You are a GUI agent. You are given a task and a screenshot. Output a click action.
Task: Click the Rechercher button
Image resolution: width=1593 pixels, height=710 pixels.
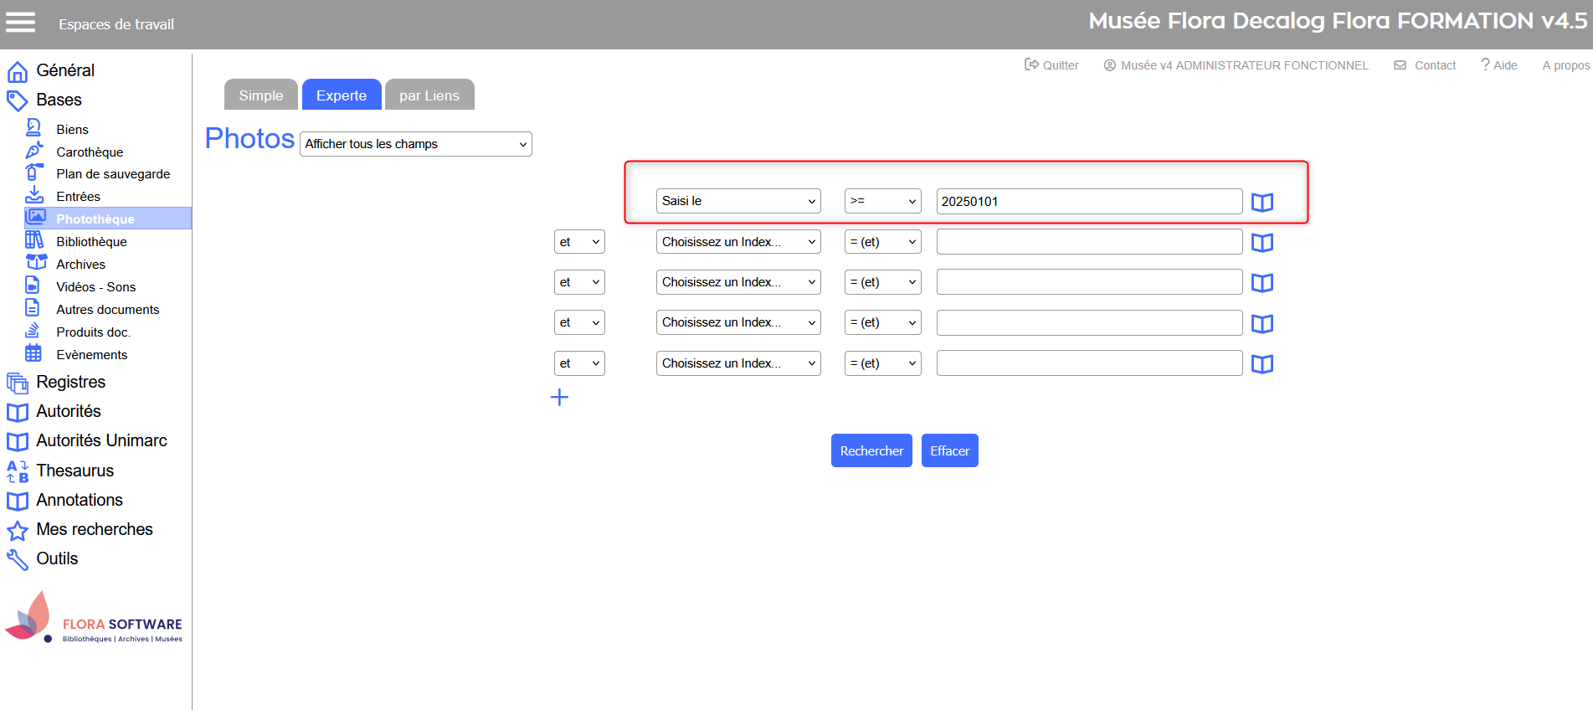(871, 450)
